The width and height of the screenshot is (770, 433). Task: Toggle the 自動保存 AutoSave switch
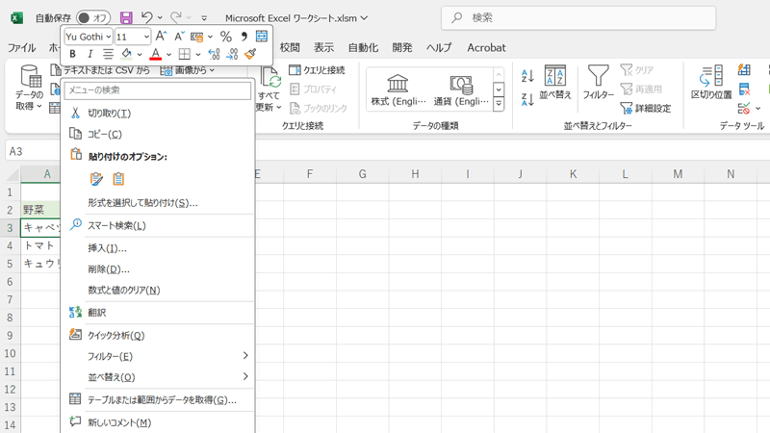[x=93, y=18]
